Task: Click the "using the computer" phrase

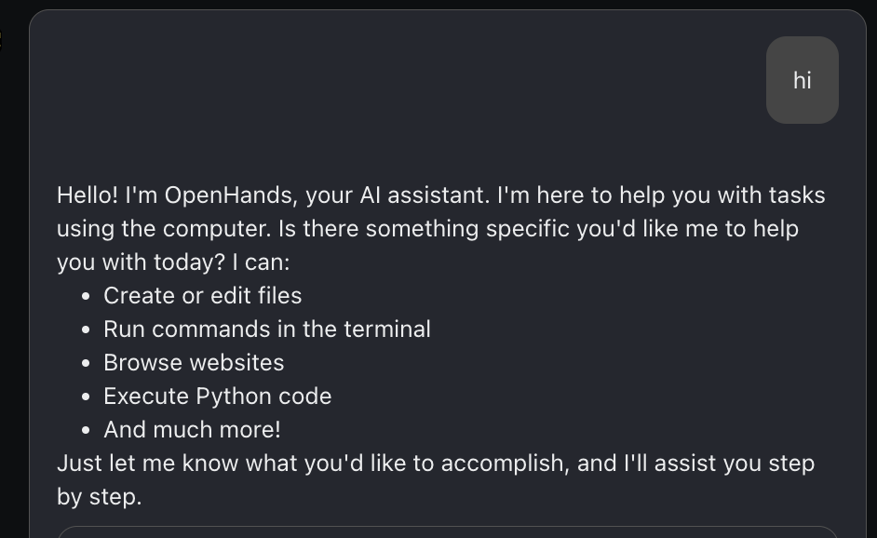Action: (x=164, y=229)
